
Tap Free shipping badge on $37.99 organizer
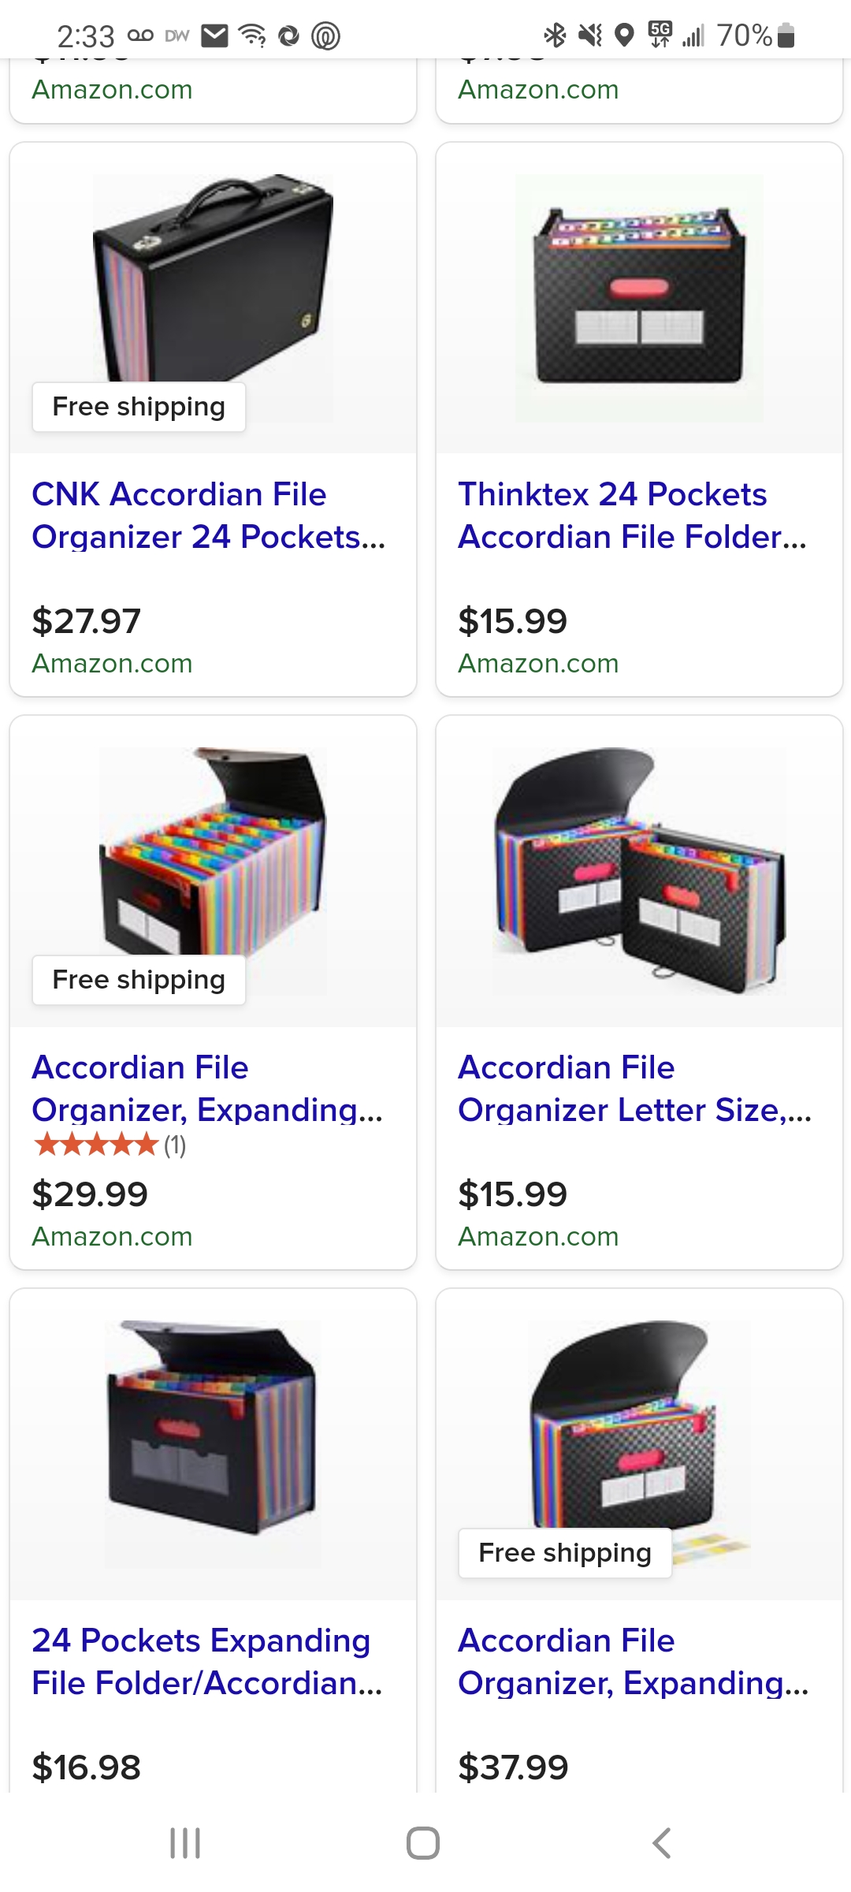pyautogui.click(x=565, y=1553)
